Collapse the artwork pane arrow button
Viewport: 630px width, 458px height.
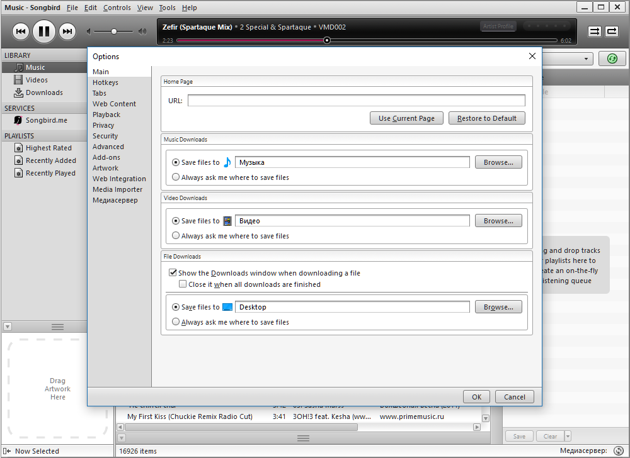pos(7,327)
